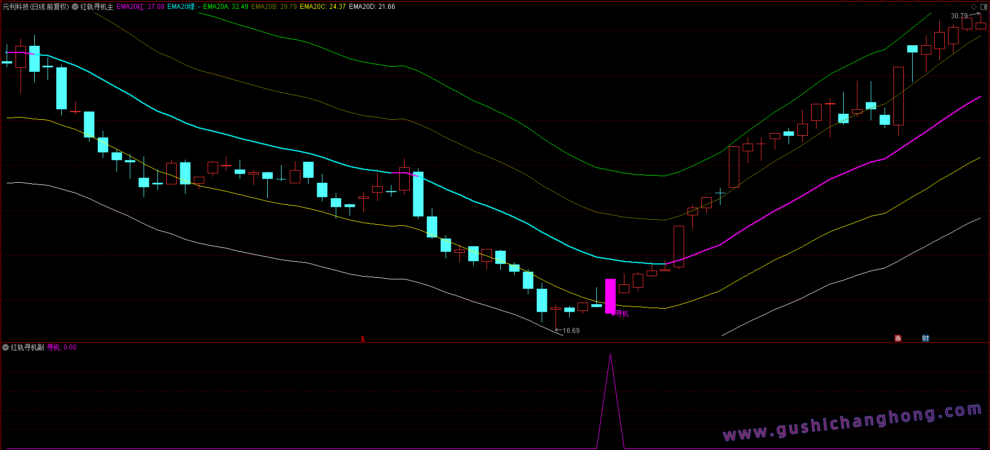Click the EMA20D: 21.66 legend value
The width and height of the screenshot is (990, 450).
click(x=372, y=7)
